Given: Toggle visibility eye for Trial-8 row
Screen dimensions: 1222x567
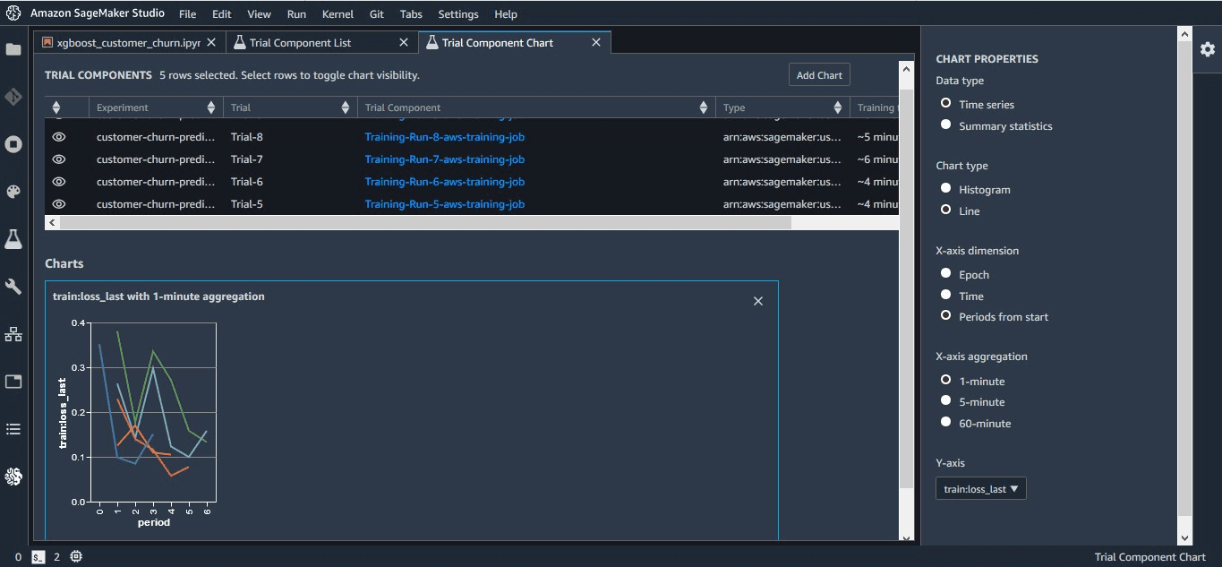Looking at the screenshot, I should pos(59,137).
